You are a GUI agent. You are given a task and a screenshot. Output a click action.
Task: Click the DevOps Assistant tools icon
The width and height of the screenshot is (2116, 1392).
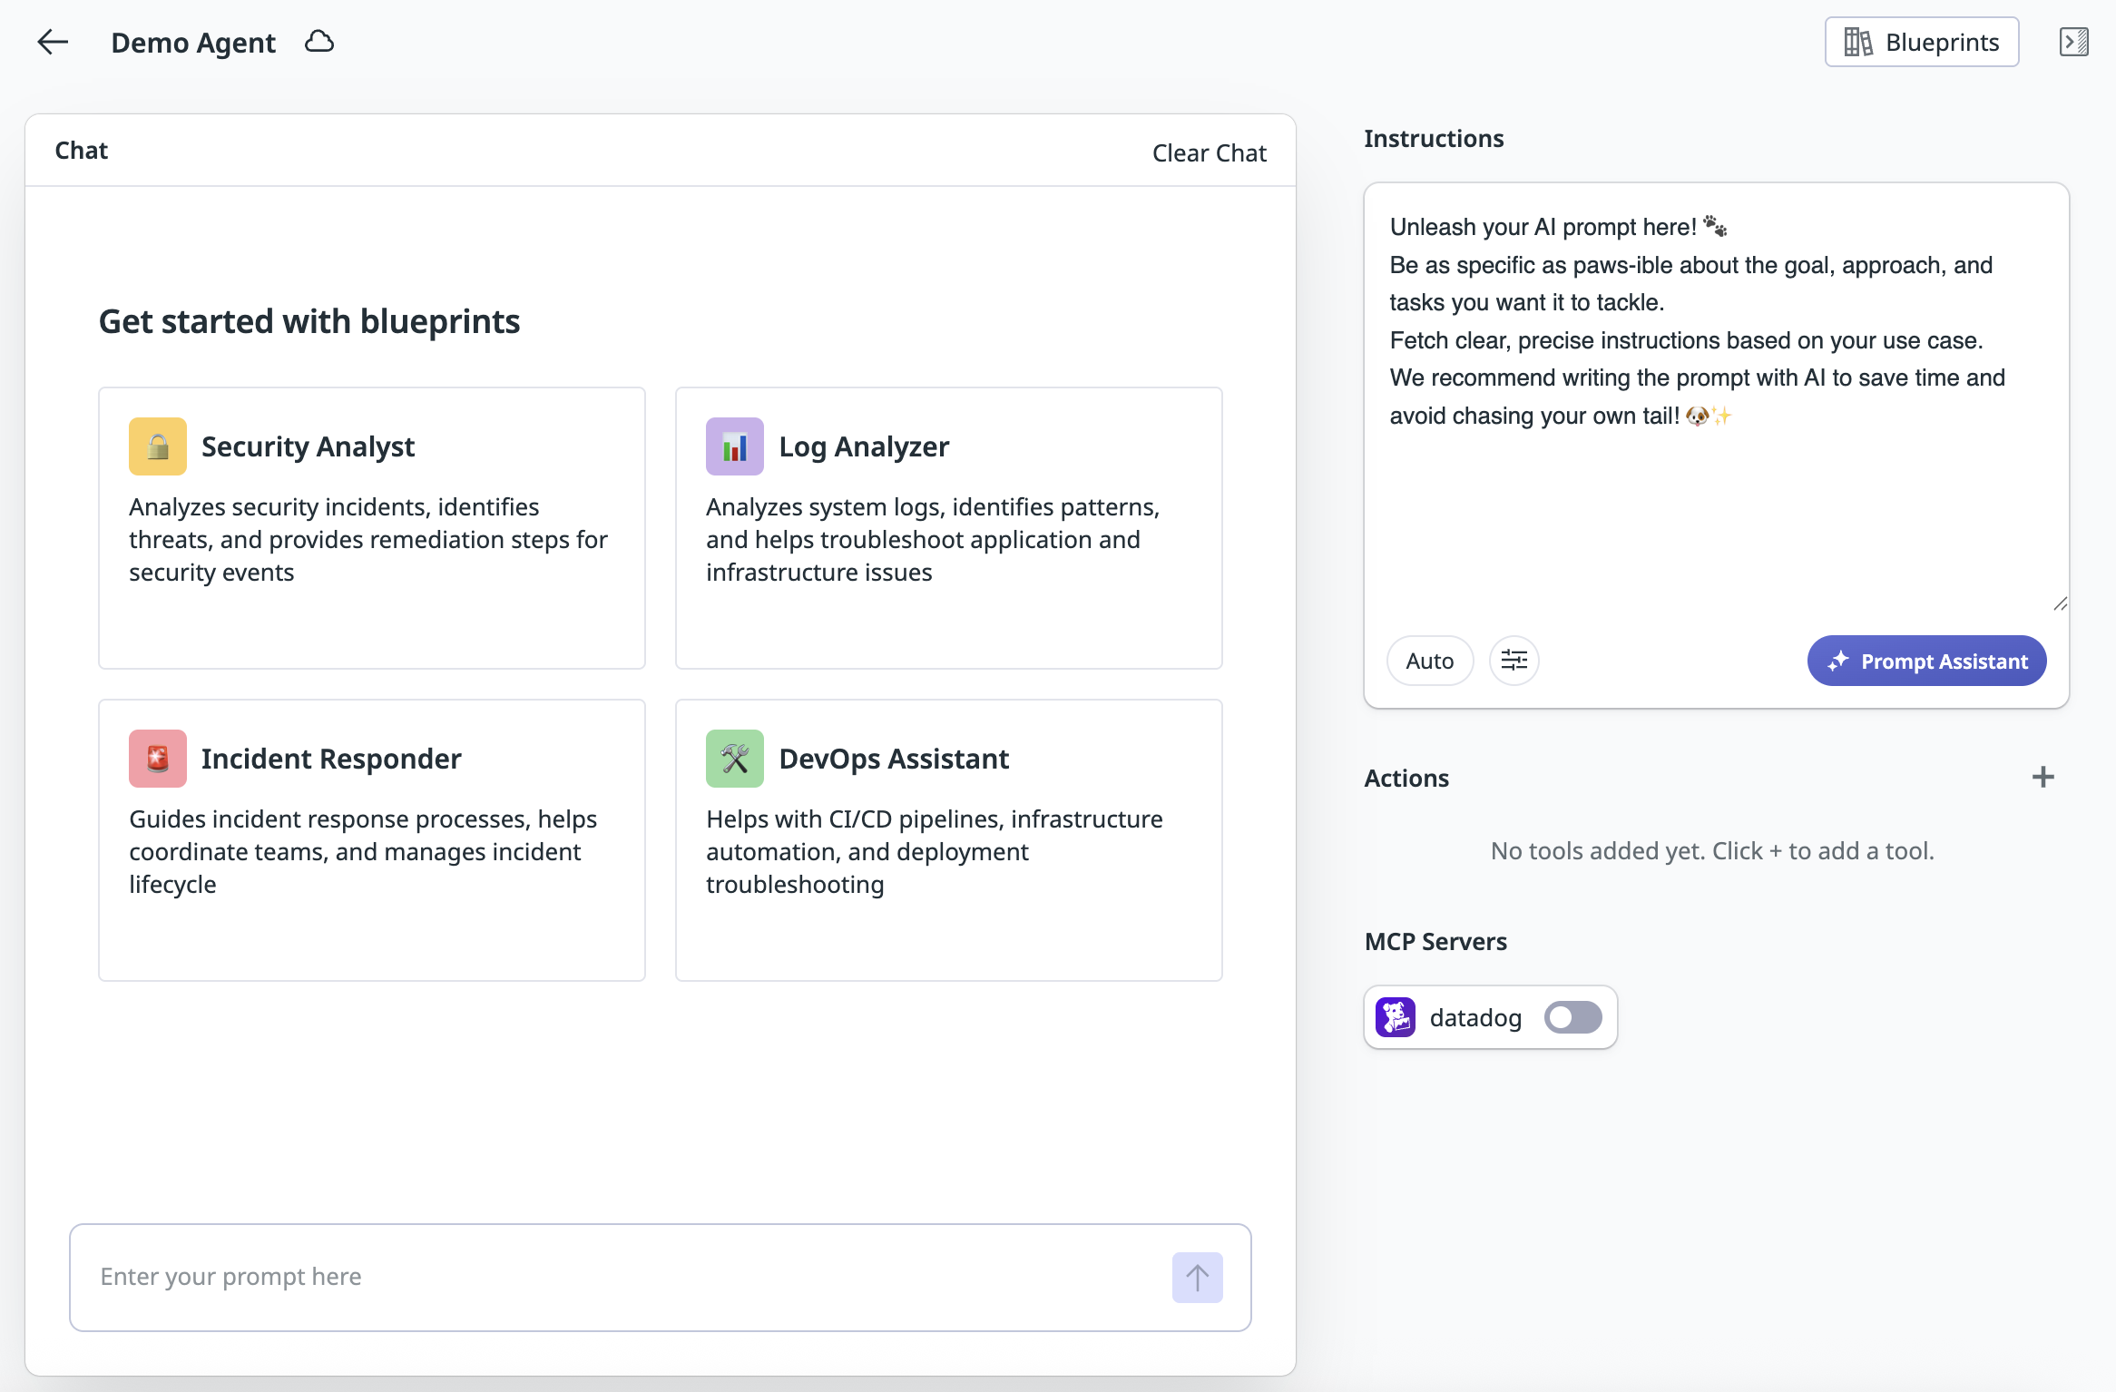734,759
